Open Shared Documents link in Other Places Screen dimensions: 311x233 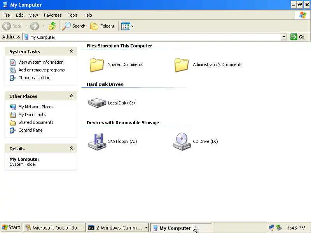[36, 122]
